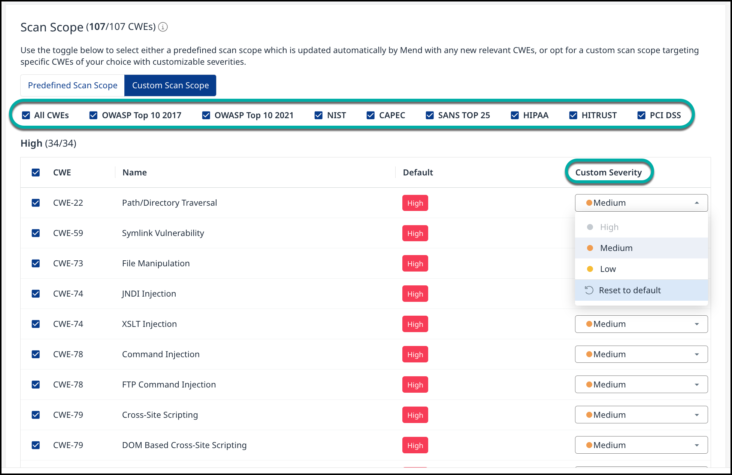Click the Custom Severity column header
This screenshot has width=732, height=475.
tap(608, 172)
